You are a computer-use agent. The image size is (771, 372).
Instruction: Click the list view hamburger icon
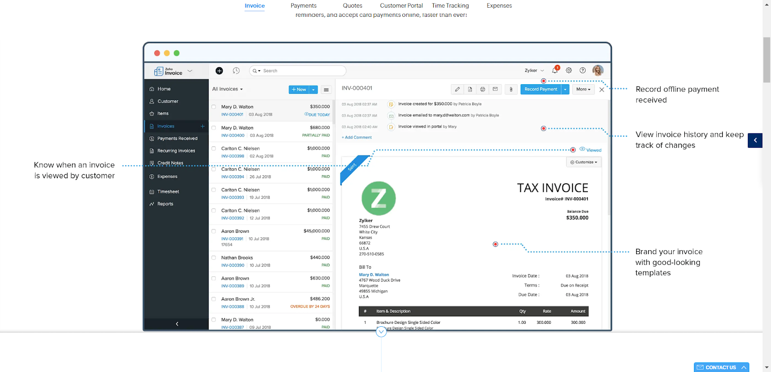(x=326, y=90)
